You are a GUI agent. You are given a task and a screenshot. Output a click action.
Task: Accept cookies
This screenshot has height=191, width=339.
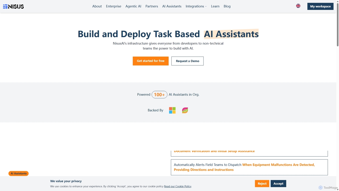[278, 184]
